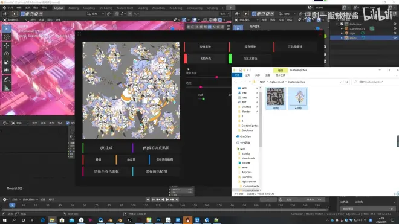
Task: Switch to the Shading workspace tab
Action: tap(143, 8)
